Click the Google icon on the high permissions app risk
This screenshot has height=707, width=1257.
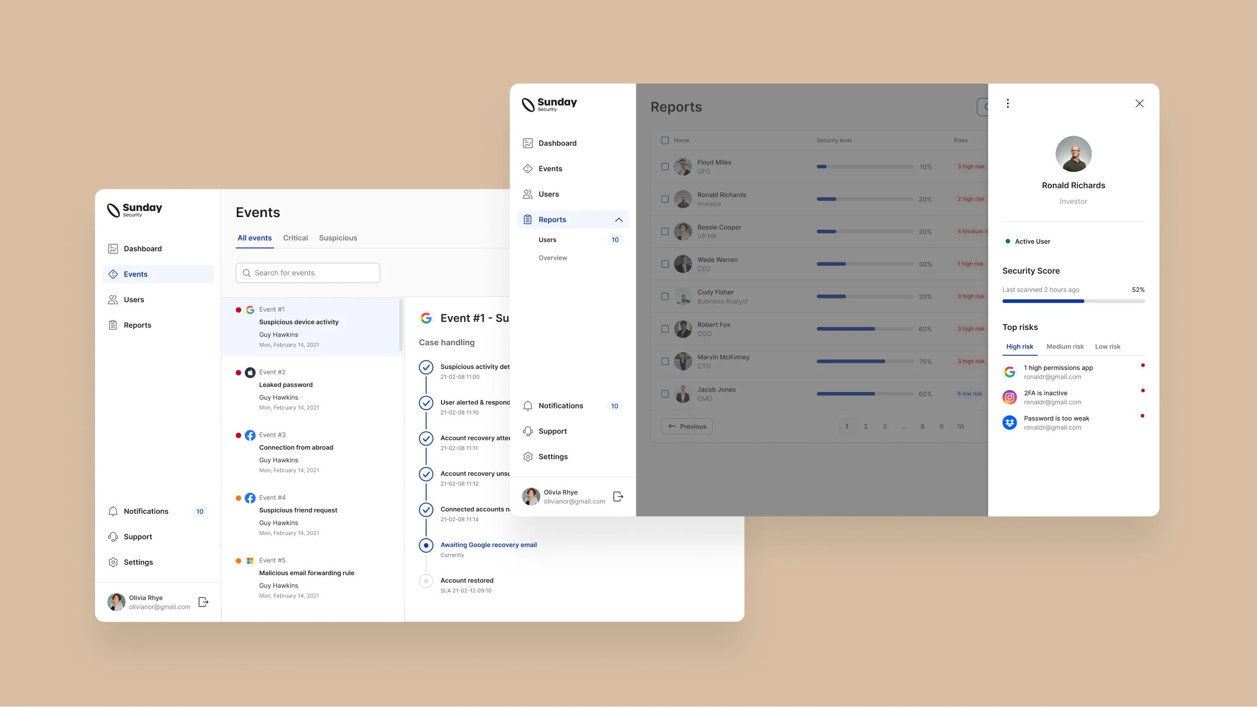[x=1009, y=372]
